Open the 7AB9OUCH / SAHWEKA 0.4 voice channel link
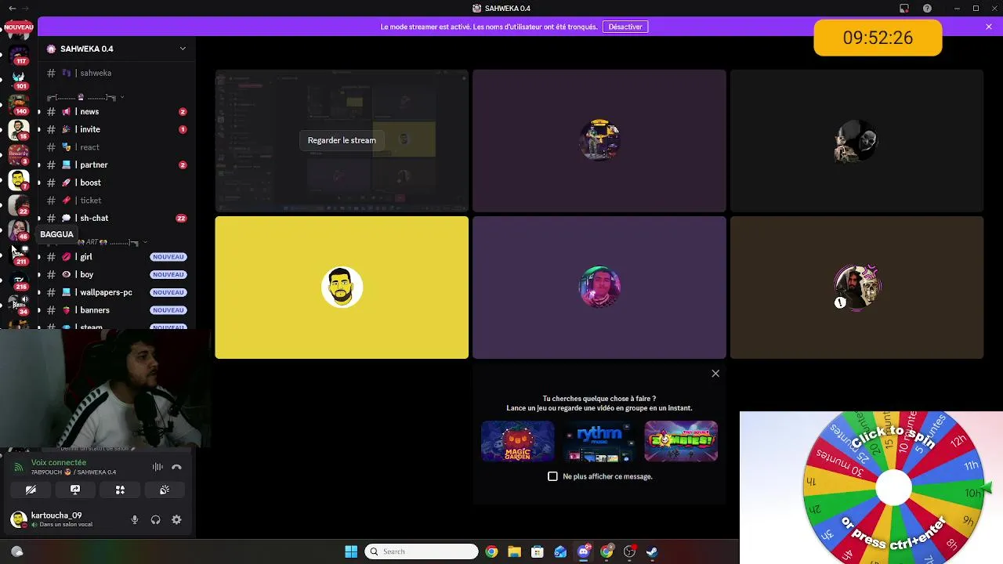Screen dimensions: 1003x564 pos(74,472)
